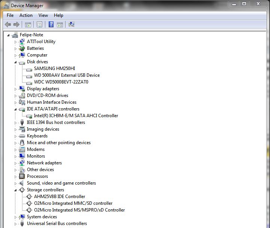
Task: Select AHM25V8B IDE Controller
Action: (60, 197)
